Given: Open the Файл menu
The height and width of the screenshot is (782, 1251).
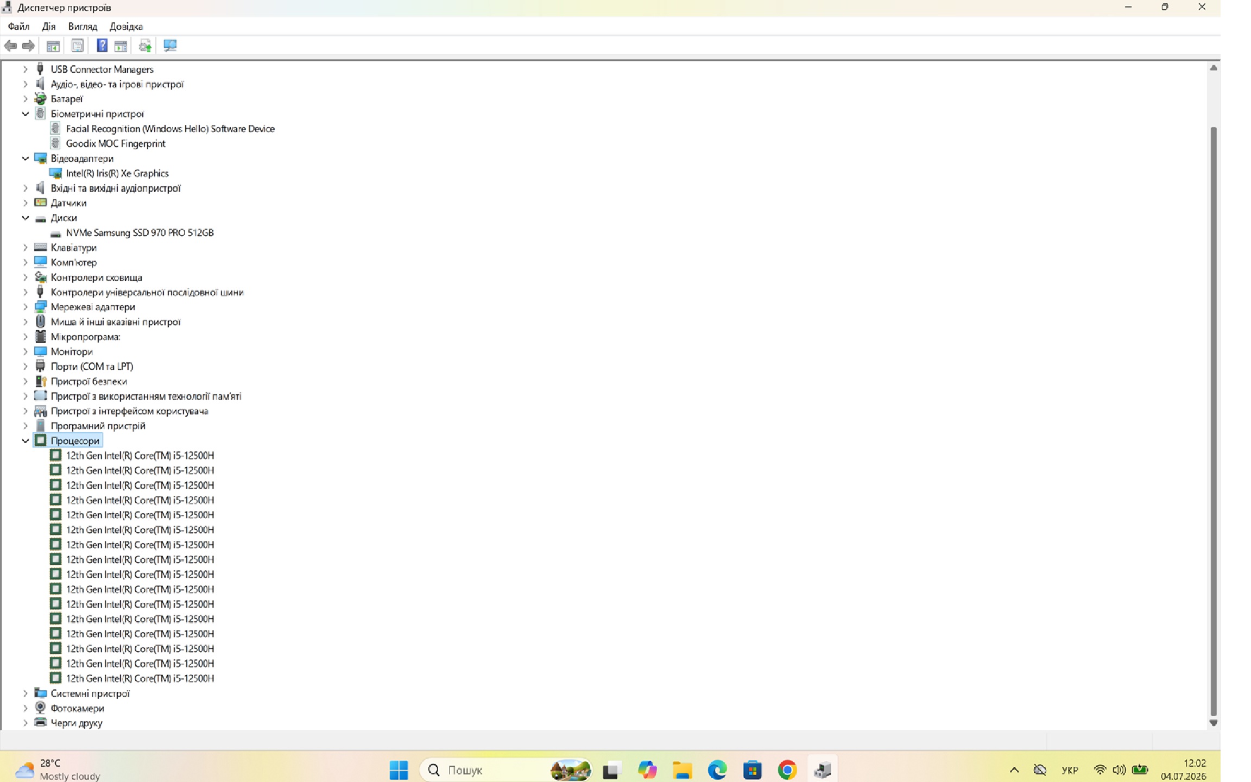Looking at the screenshot, I should tap(18, 27).
